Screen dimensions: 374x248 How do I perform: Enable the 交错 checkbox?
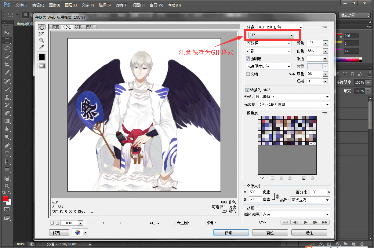[x=248, y=74]
